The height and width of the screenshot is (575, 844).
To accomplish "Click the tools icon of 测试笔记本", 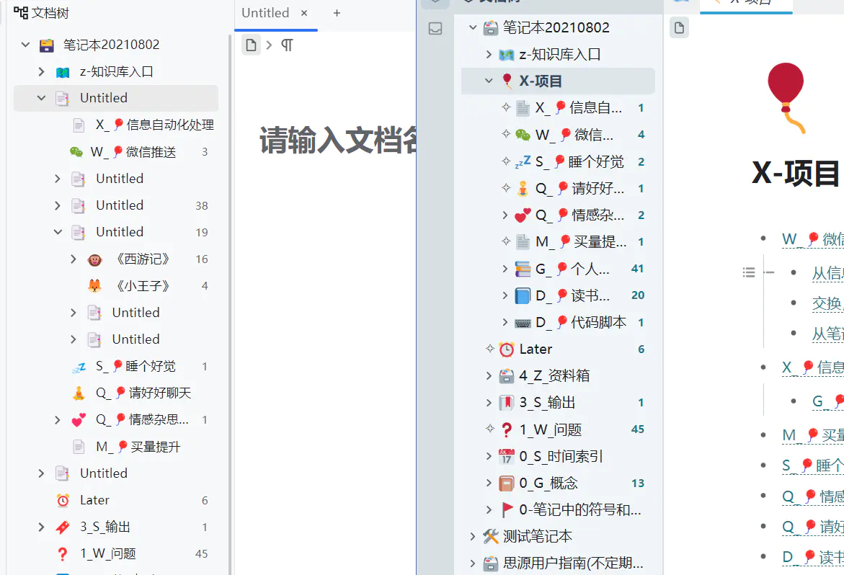I will pos(490,536).
